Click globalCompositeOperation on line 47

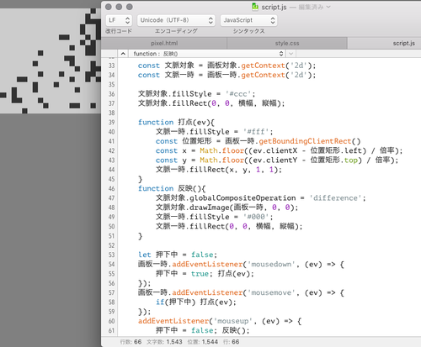[242, 198]
